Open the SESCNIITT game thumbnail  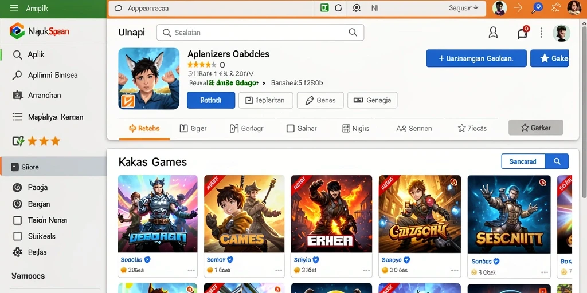pos(509,214)
